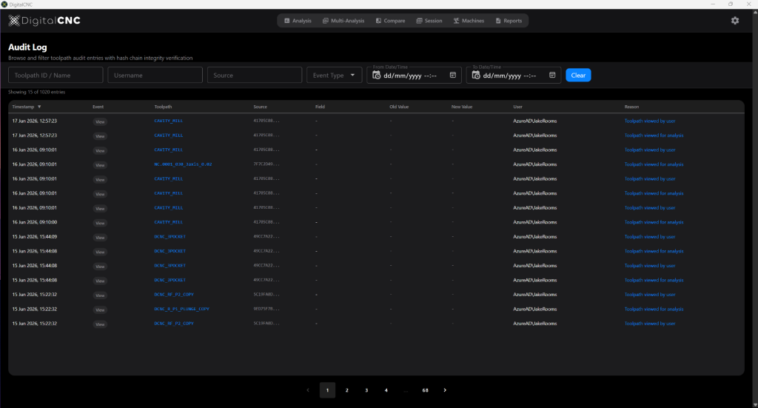The width and height of the screenshot is (758, 408).
Task: Click the user name in the 15:44:09 row
Action: pyautogui.click(x=534, y=237)
